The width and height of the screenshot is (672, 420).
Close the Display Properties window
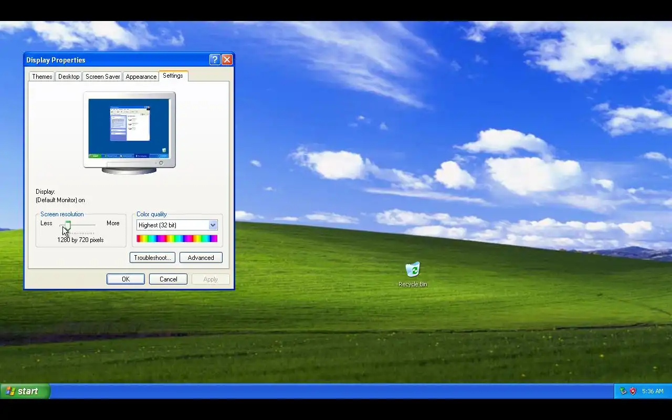[227, 60]
